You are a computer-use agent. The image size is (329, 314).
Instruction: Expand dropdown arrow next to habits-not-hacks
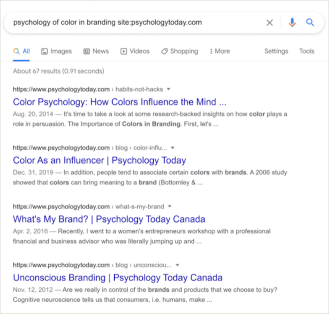(x=169, y=89)
